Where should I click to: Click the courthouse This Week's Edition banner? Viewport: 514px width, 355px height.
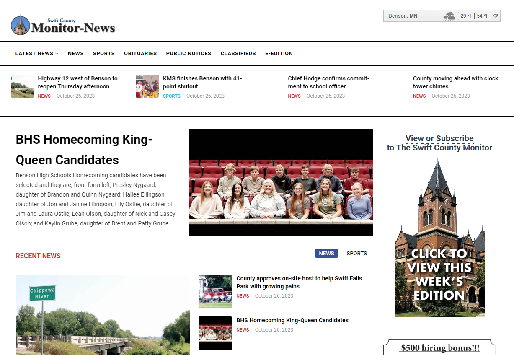pyautogui.click(x=439, y=237)
